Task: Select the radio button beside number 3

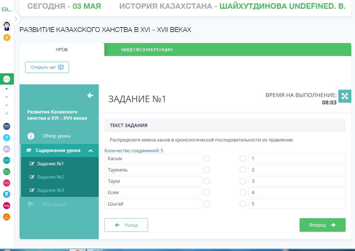Action: (x=243, y=181)
